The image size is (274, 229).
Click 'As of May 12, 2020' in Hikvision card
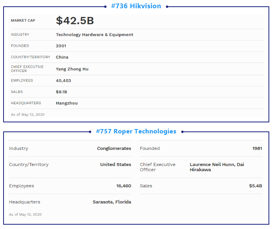28,114
